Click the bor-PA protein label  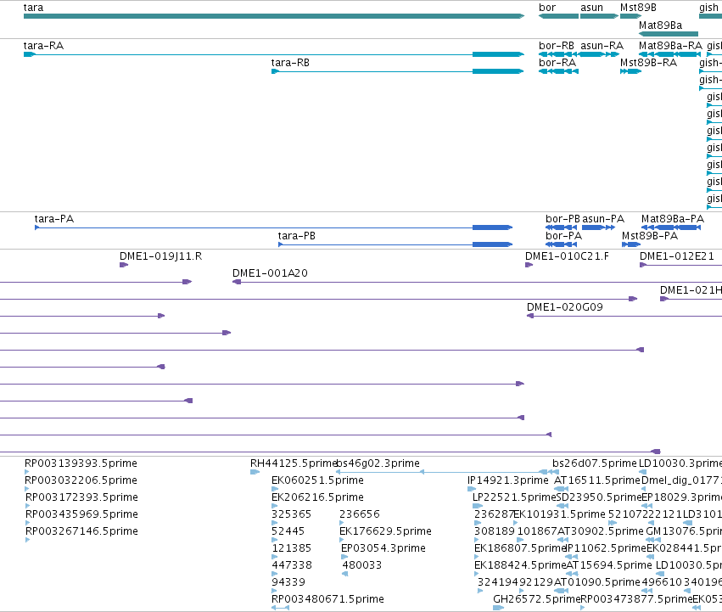tap(563, 236)
